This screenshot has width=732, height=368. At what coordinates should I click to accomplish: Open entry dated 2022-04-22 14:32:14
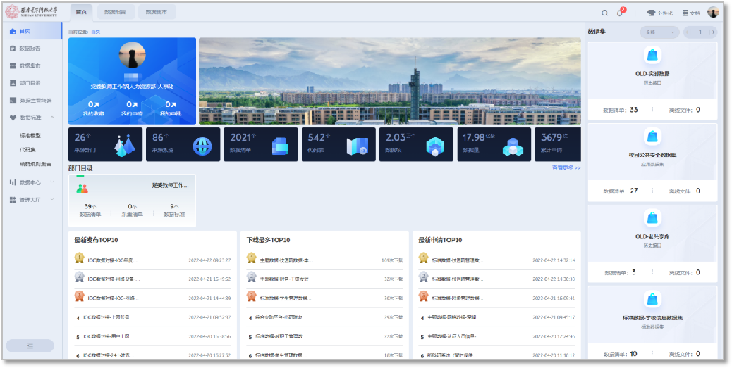(x=496, y=260)
